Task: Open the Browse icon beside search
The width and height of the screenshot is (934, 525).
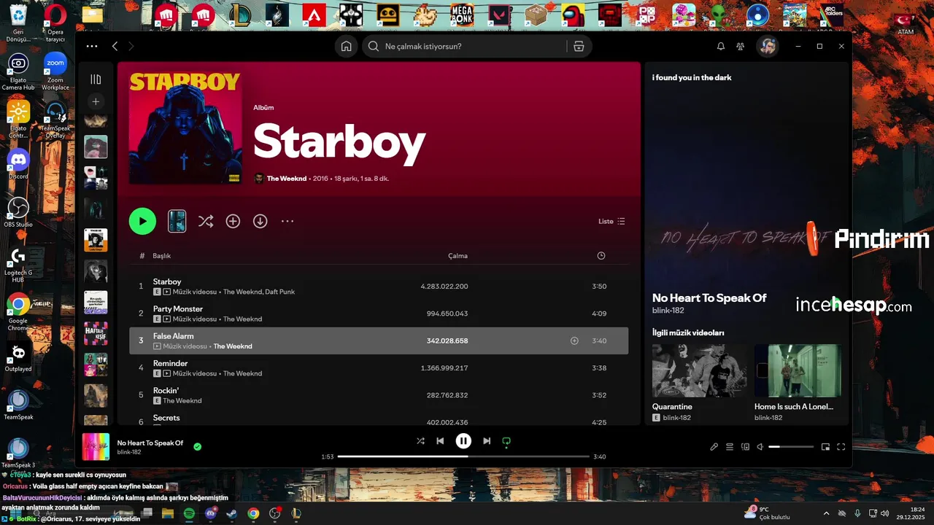Action: pyautogui.click(x=579, y=46)
